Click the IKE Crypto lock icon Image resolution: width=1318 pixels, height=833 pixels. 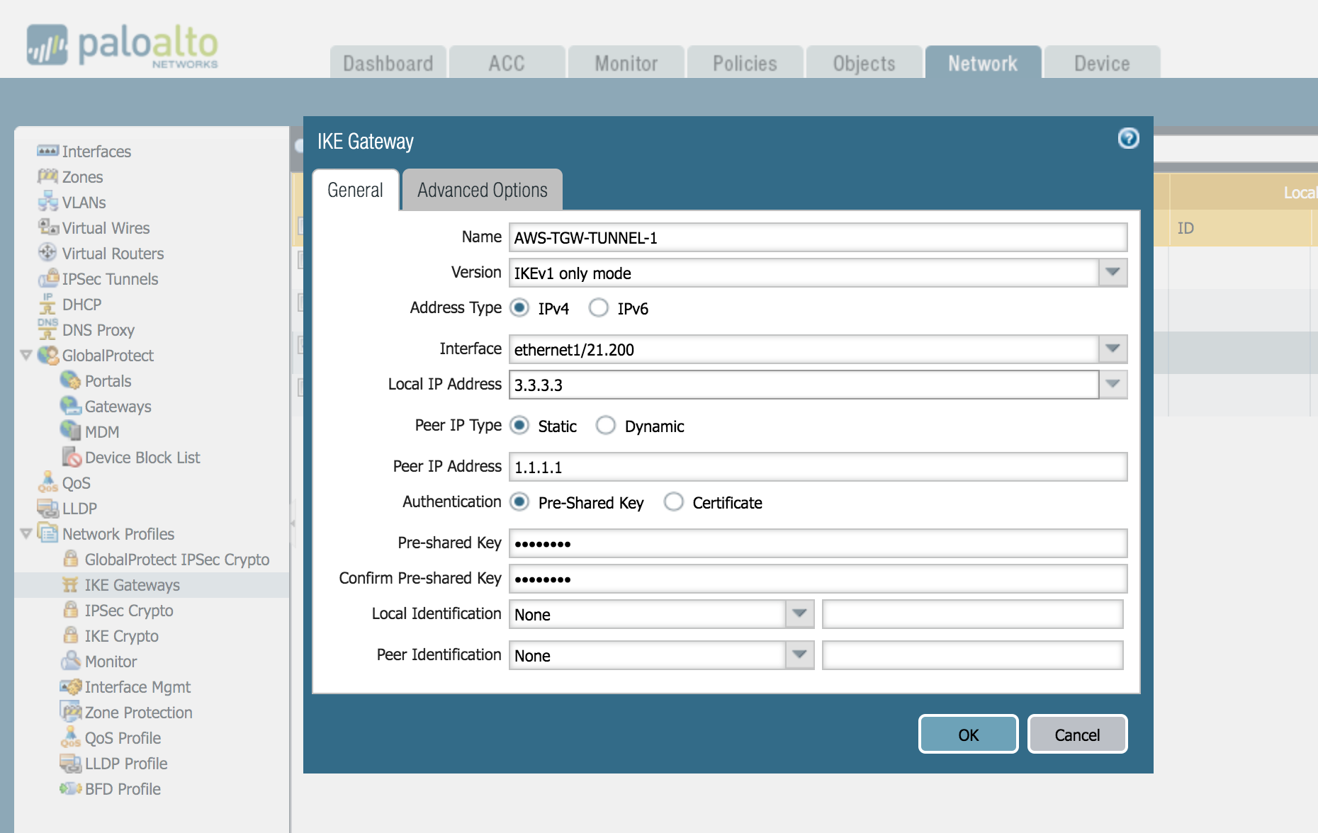(x=70, y=635)
